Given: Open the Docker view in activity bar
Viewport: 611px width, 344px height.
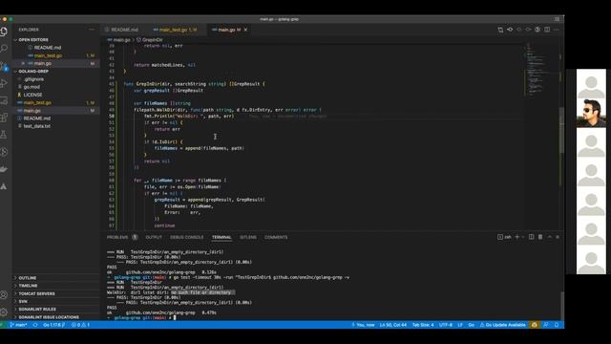Looking at the screenshot, I should click(x=4, y=169).
